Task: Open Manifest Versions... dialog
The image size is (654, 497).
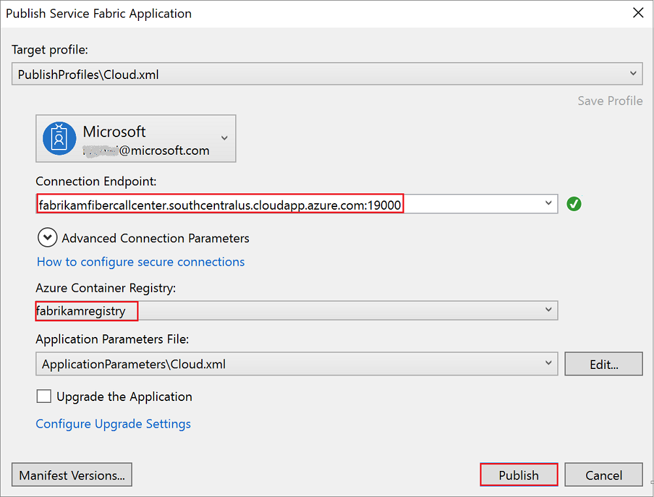Action: tap(72, 475)
